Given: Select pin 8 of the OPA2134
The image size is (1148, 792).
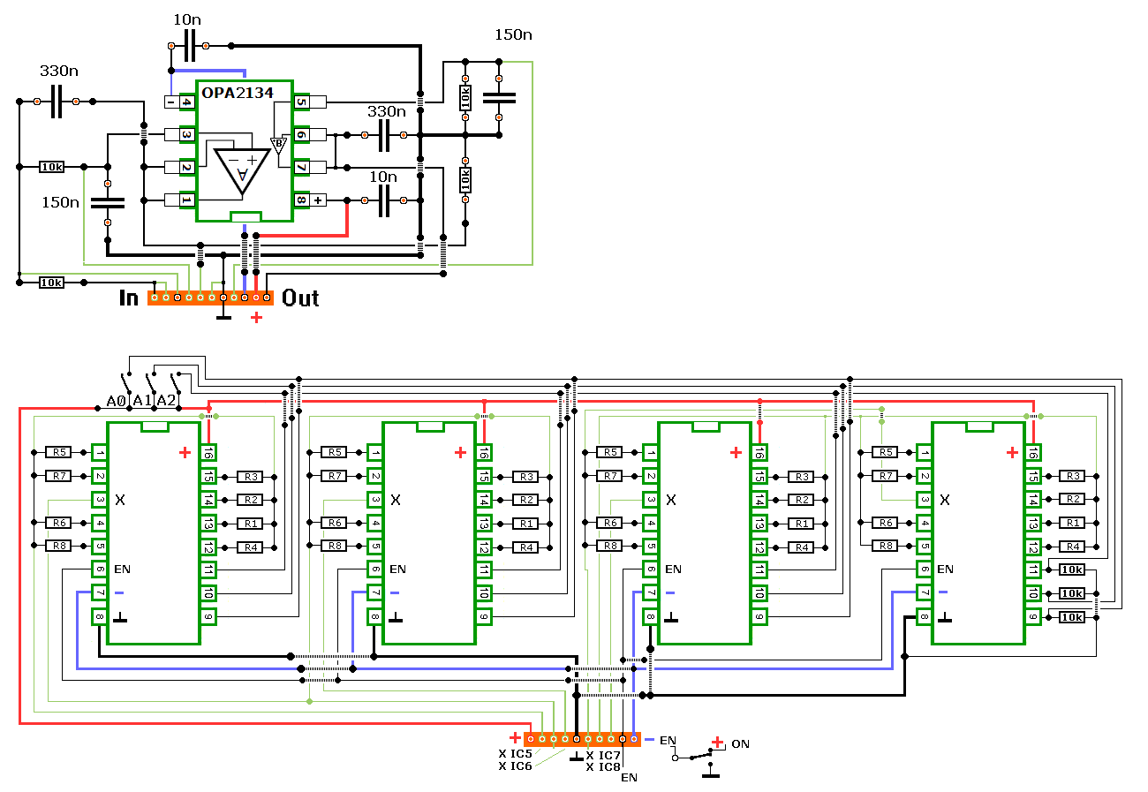Looking at the screenshot, I should [x=302, y=200].
